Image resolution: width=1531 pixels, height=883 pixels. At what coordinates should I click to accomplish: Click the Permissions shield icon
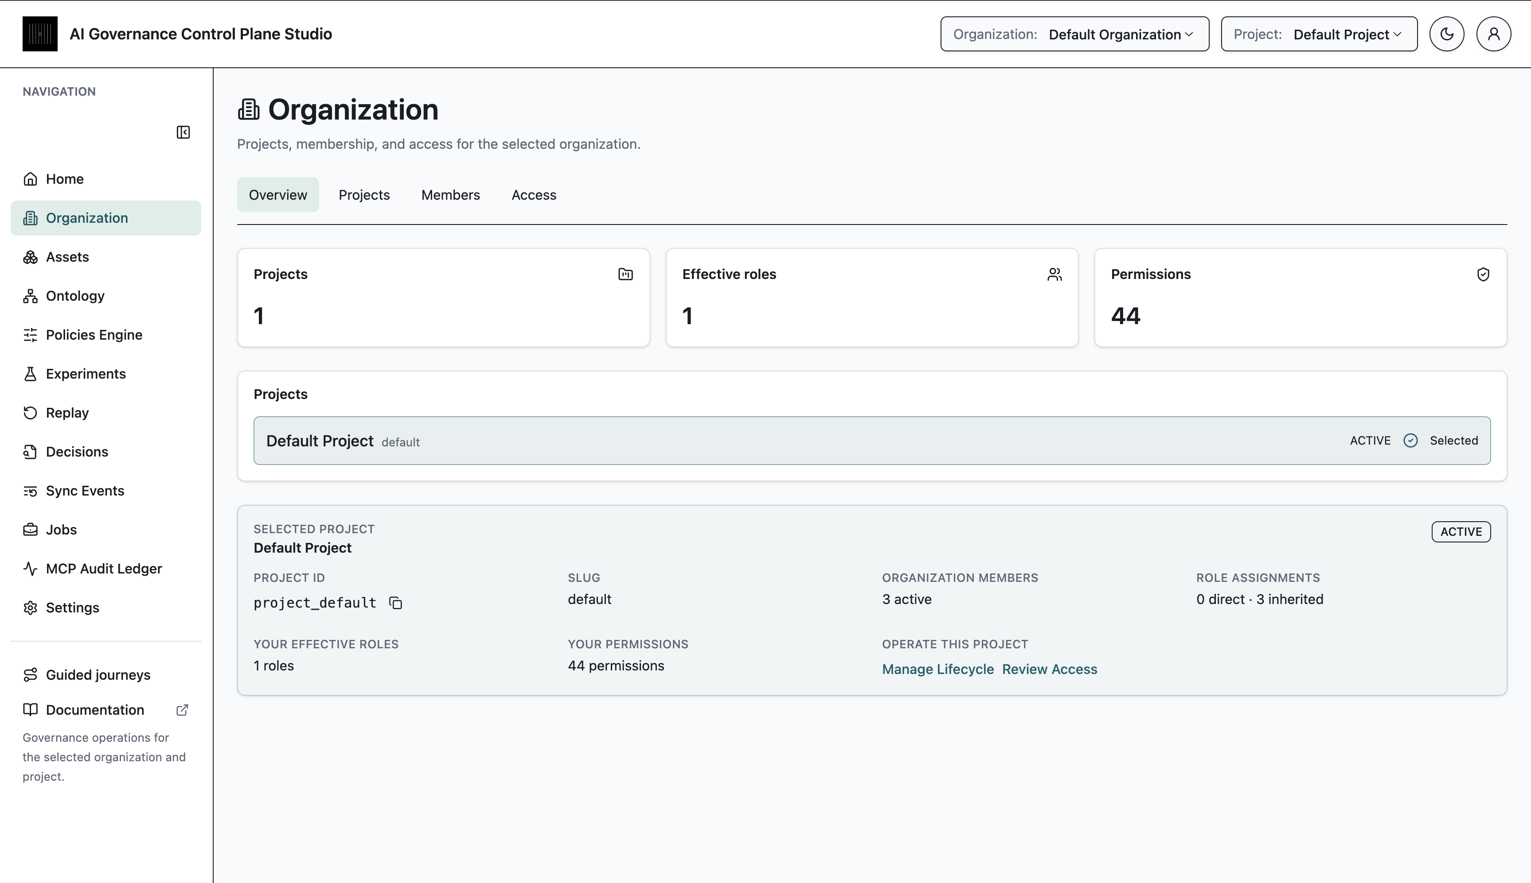coord(1483,275)
